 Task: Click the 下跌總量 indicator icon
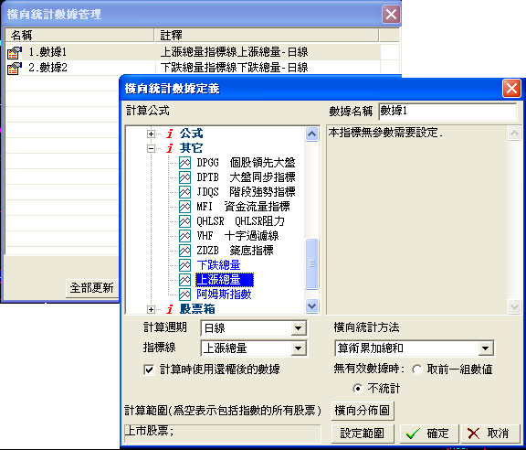(x=184, y=265)
